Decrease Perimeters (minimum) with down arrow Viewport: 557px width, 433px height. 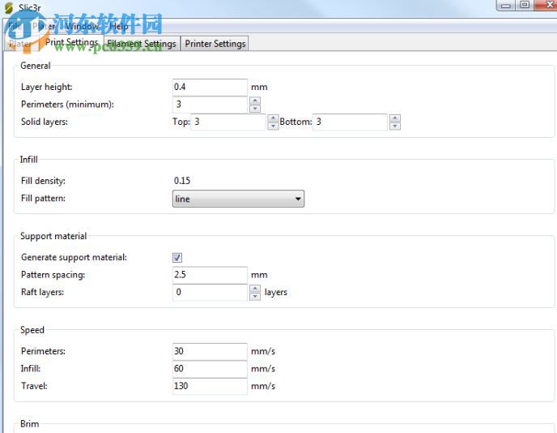click(255, 109)
